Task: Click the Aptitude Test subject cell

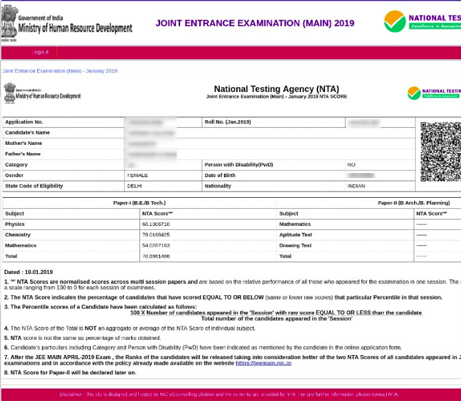Action: [x=295, y=235]
